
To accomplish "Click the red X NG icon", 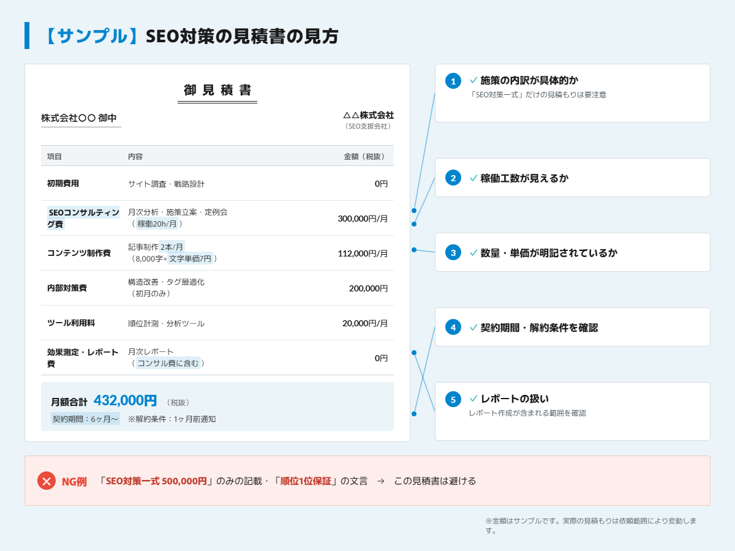I will point(47,481).
